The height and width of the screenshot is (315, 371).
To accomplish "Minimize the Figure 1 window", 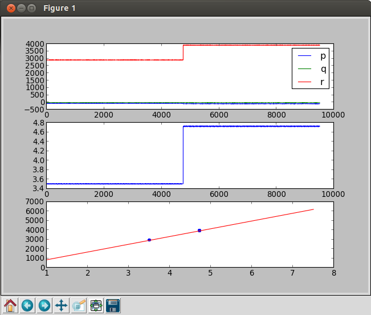I will (21, 9).
